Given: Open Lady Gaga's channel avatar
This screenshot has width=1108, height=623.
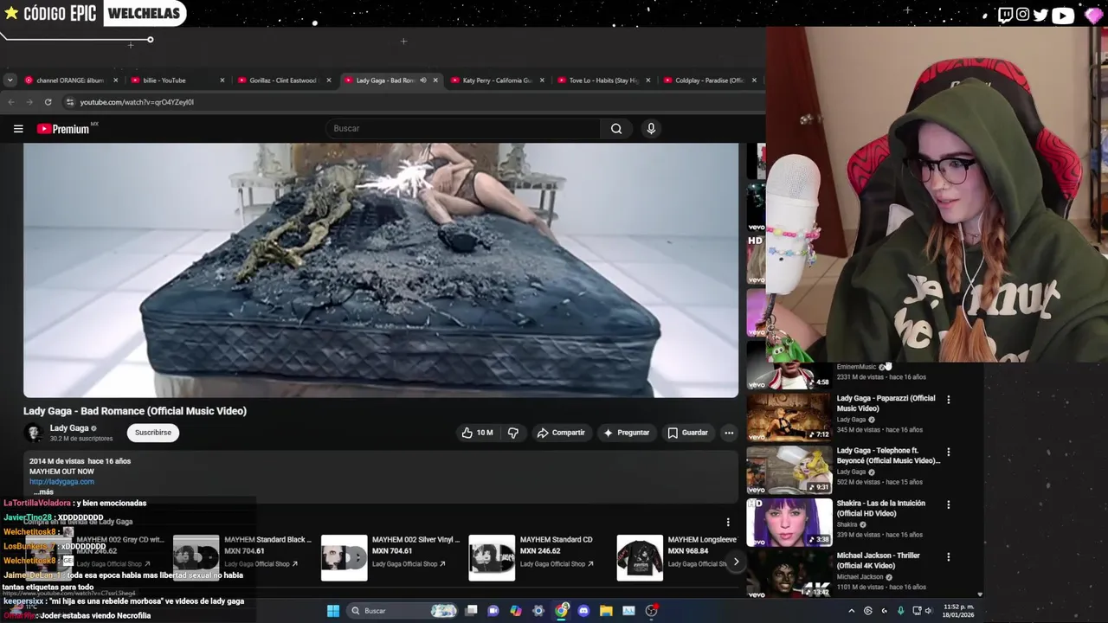Looking at the screenshot, I should [34, 433].
